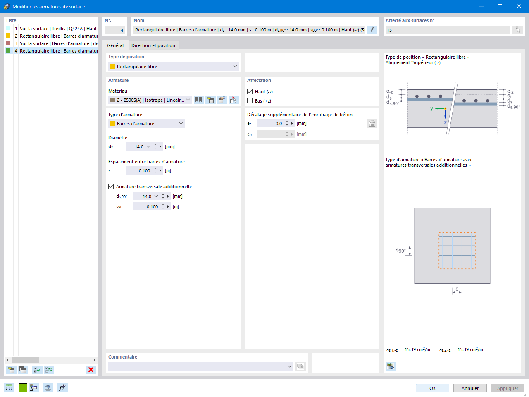
Task: Click the edit material icon
Action: [222, 100]
